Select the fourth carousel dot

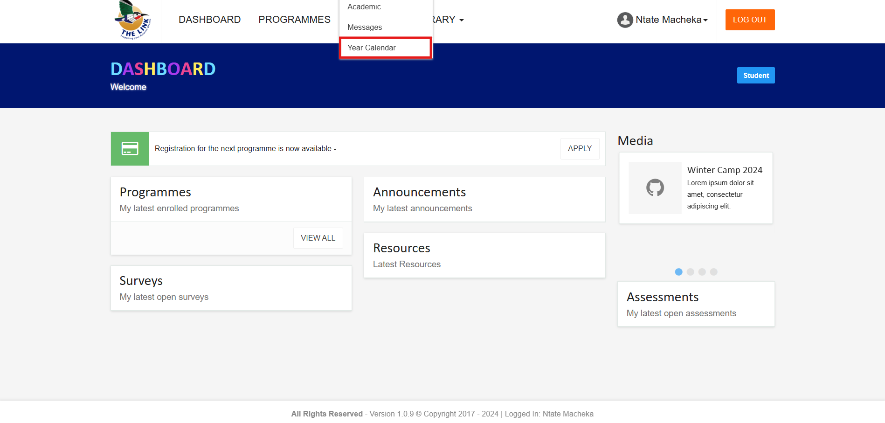pyautogui.click(x=713, y=272)
